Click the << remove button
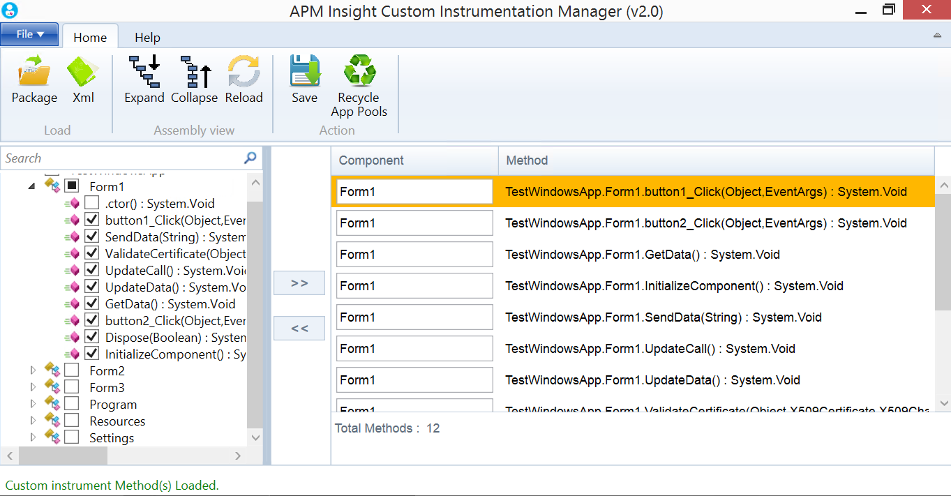 coord(299,328)
